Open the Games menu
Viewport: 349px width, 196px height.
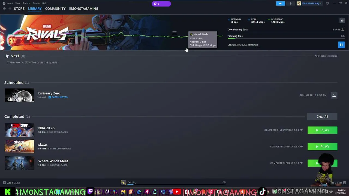(36, 3)
